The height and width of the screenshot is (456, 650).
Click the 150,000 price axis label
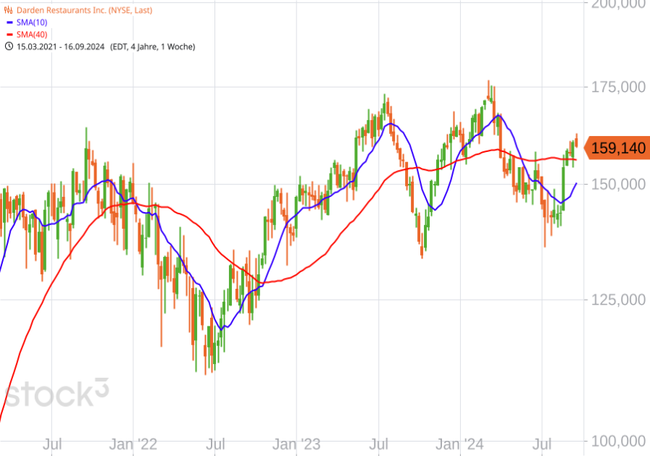point(617,185)
